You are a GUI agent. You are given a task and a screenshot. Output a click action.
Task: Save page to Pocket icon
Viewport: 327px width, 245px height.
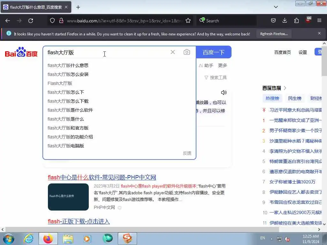click(x=273, y=21)
